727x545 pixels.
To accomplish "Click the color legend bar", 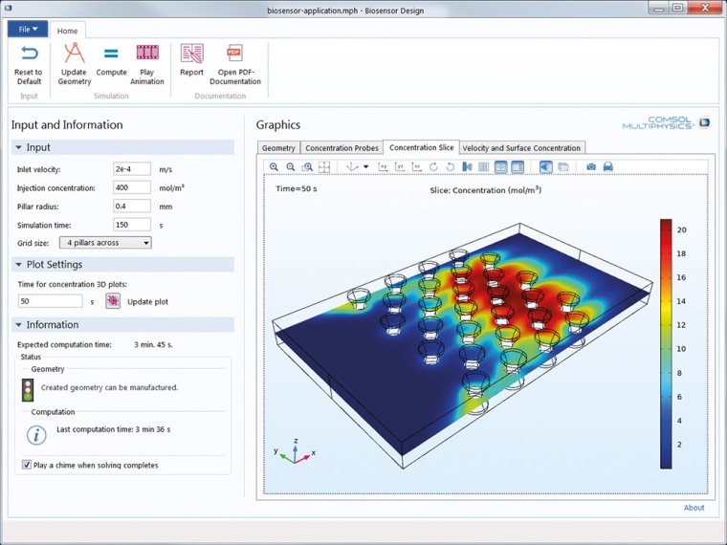I will 666,344.
